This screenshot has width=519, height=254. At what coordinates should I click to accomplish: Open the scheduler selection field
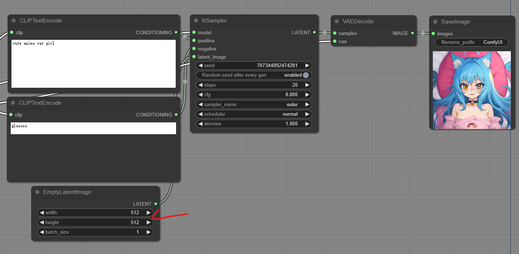point(254,114)
